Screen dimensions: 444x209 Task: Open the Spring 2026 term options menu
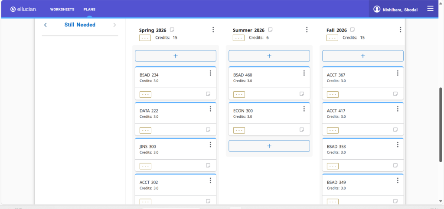pyautogui.click(x=213, y=30)
